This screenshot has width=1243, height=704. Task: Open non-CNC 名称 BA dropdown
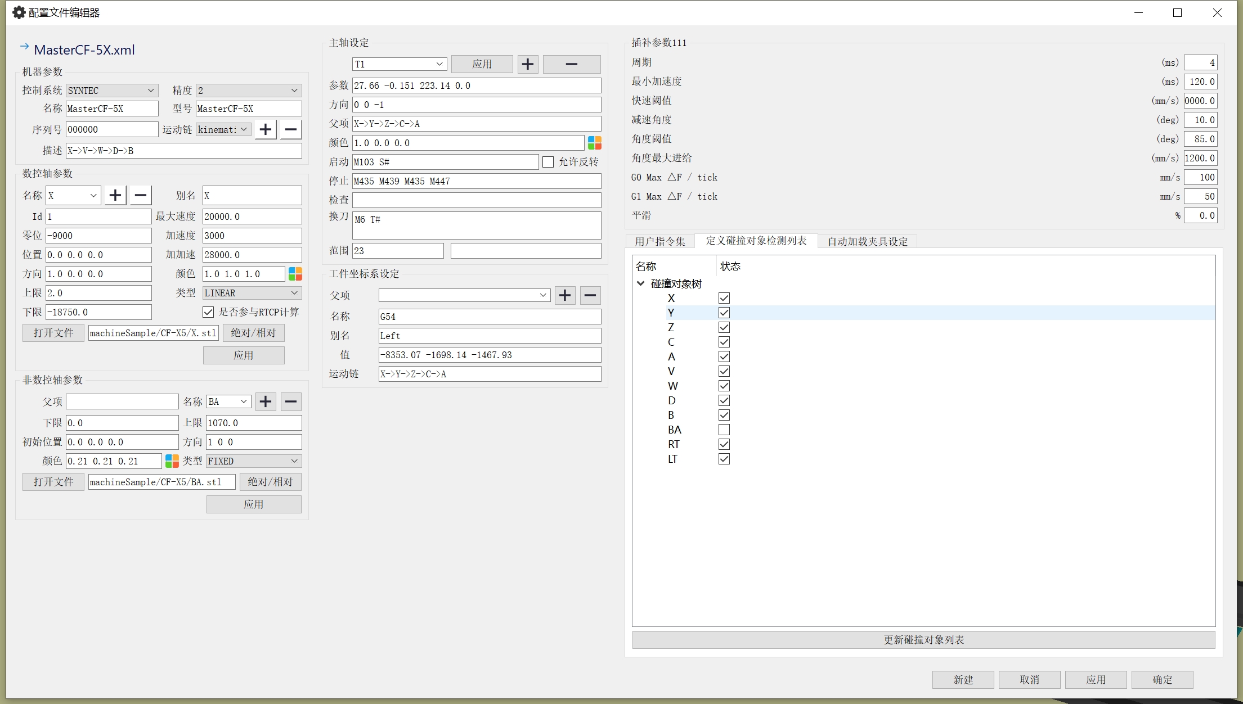[x=228, y=401]
